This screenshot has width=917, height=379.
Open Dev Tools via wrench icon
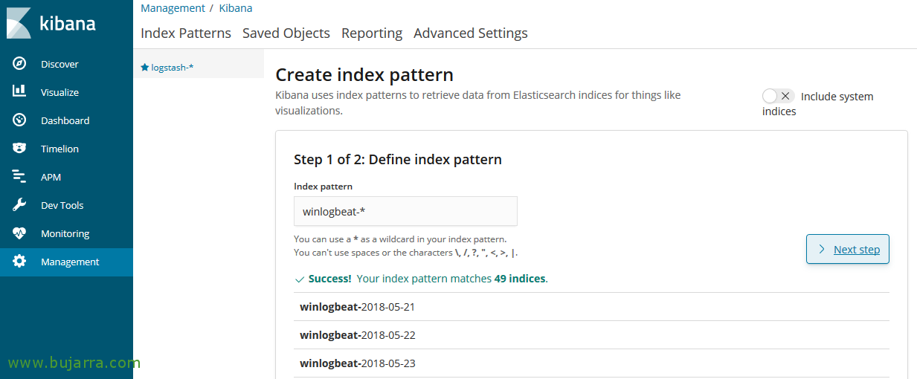19,204
